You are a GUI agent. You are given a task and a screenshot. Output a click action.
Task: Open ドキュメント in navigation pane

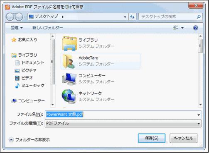[x=33, y=63]
